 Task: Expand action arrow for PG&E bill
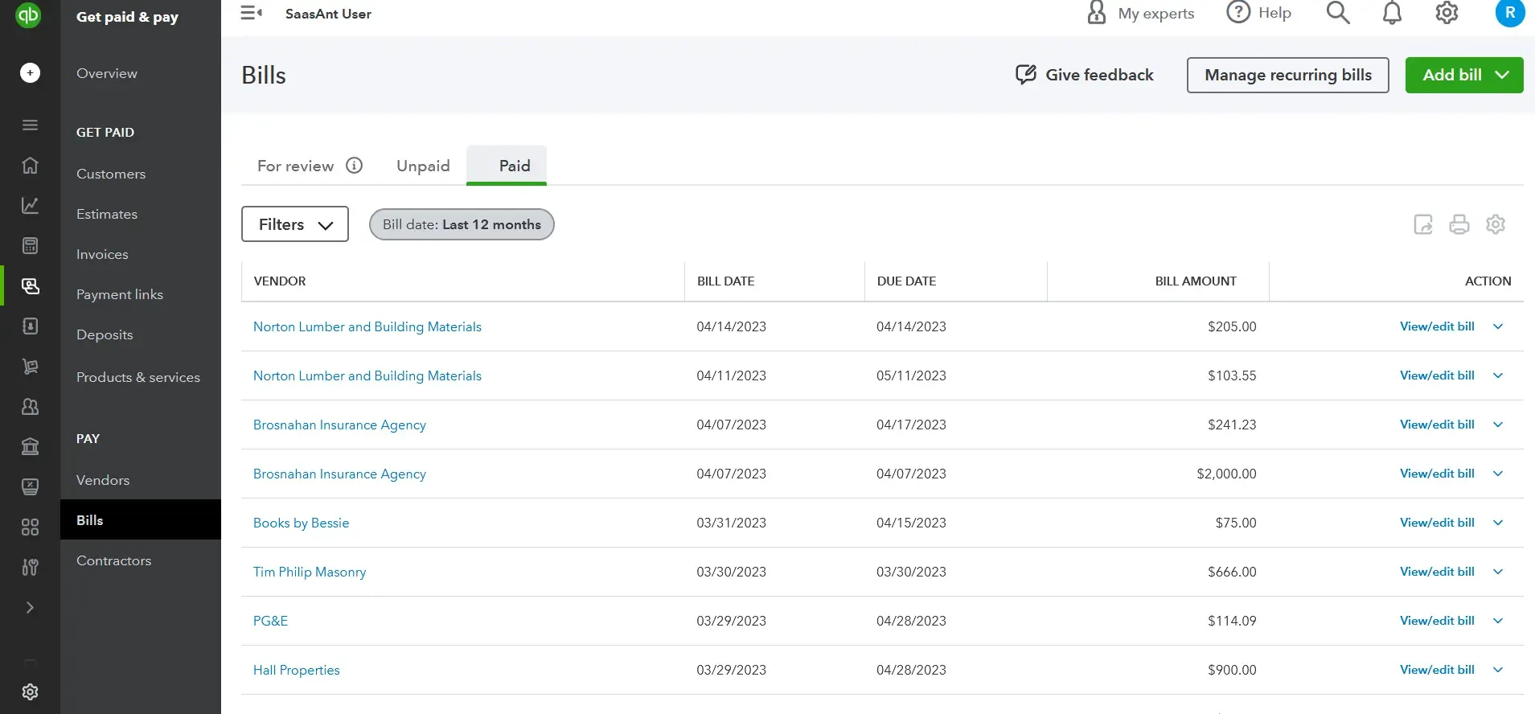tap(1498, 621)
